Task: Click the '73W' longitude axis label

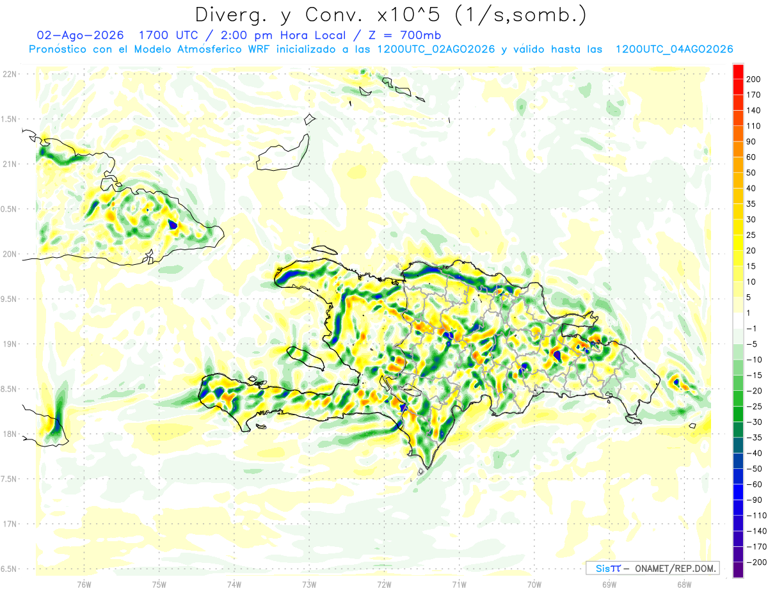Action: [x=309, y=584]
